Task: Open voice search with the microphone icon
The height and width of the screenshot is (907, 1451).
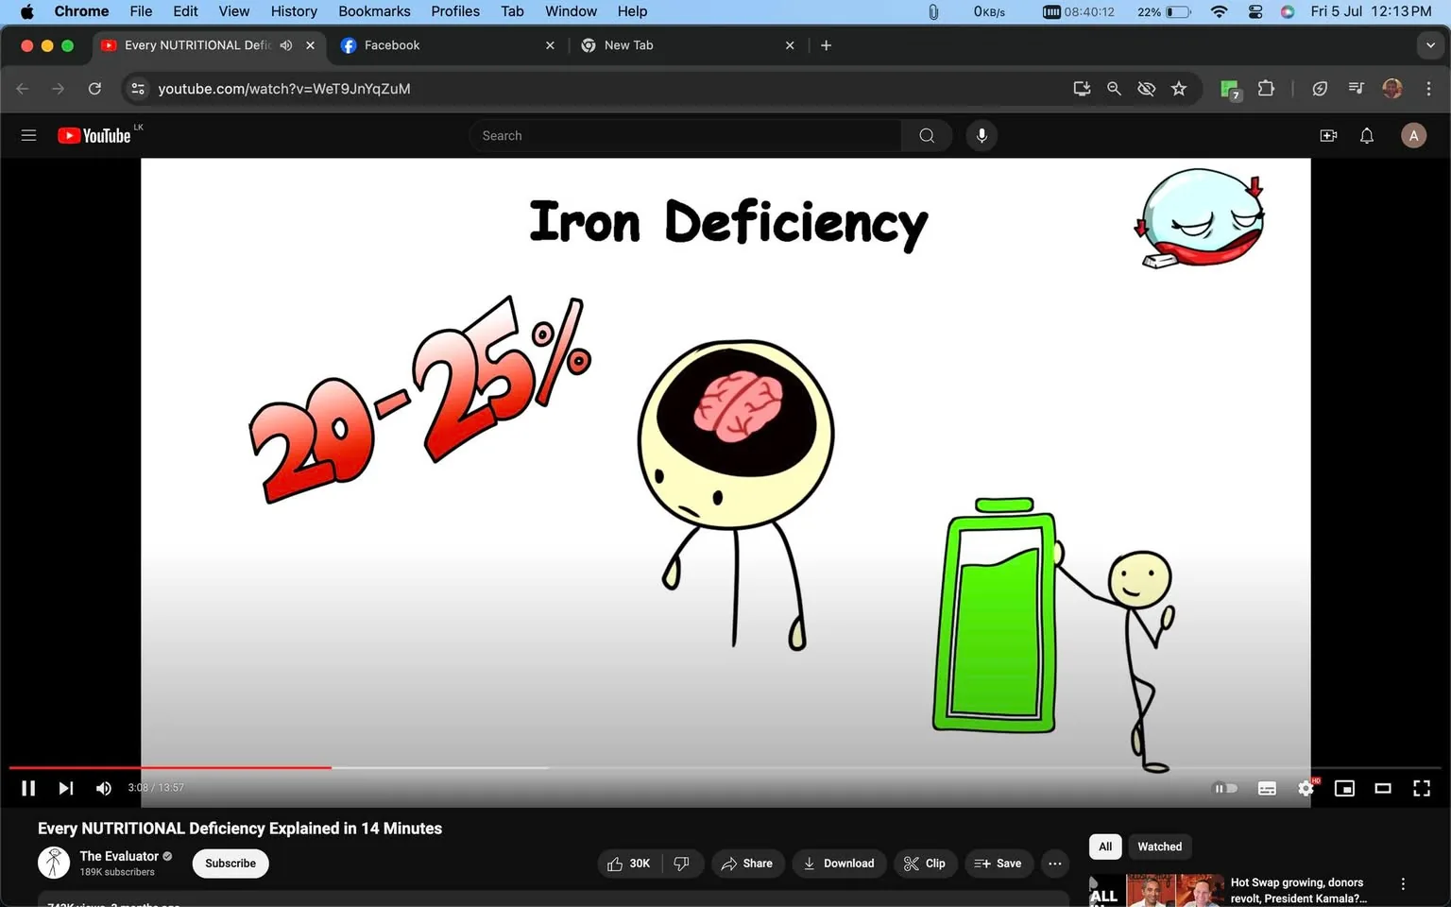Action: tap(982, 135)
